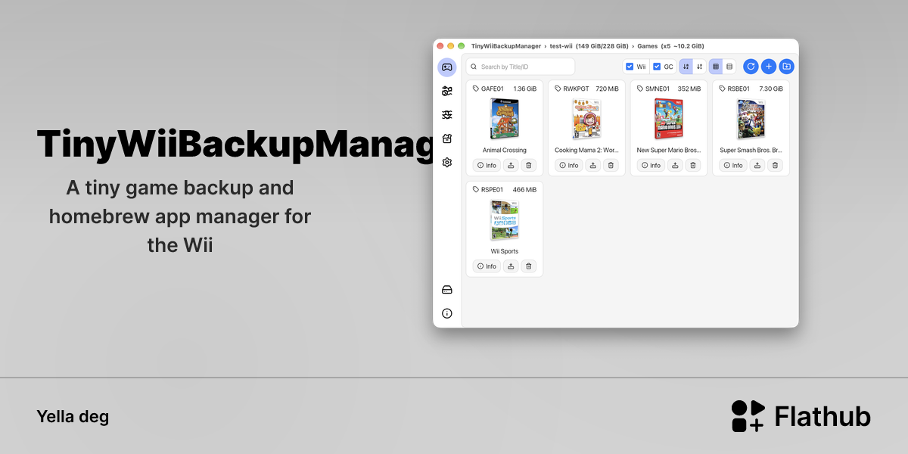The width and height of the screenshot is (908, 454).
Task: Click the Cooking Mama 2 cover art
Action: point(587,119)
